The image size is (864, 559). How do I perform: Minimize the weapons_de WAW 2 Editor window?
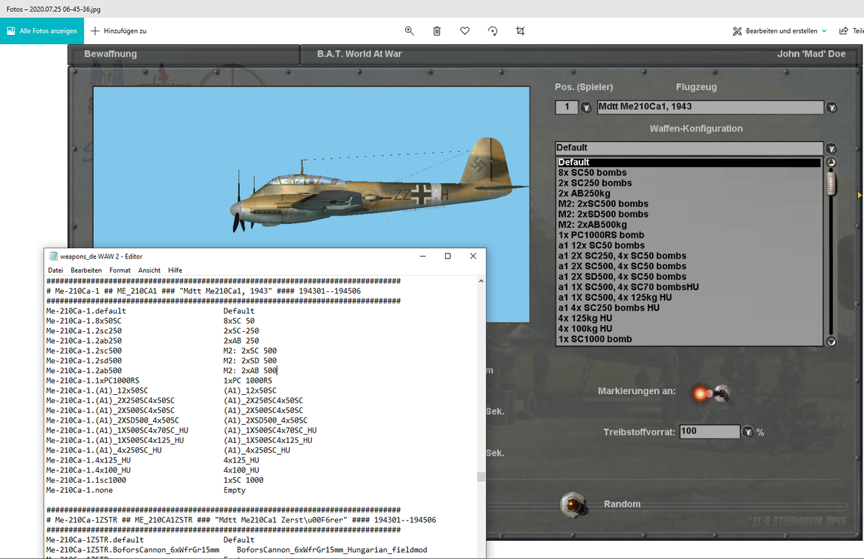[423, 256]
